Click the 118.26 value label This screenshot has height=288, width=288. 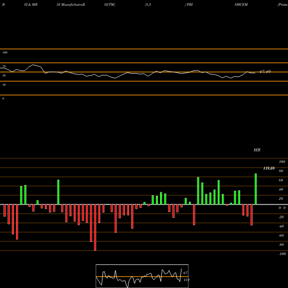(x=269, y=168)
